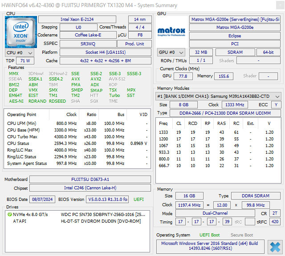Open the CPU #0 selector dropdown

20,53
